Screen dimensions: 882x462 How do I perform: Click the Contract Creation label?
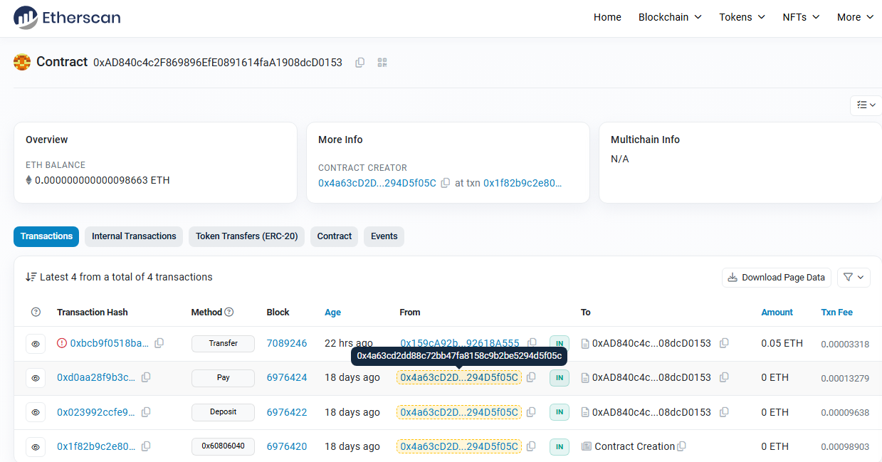(x=634, y=446)
